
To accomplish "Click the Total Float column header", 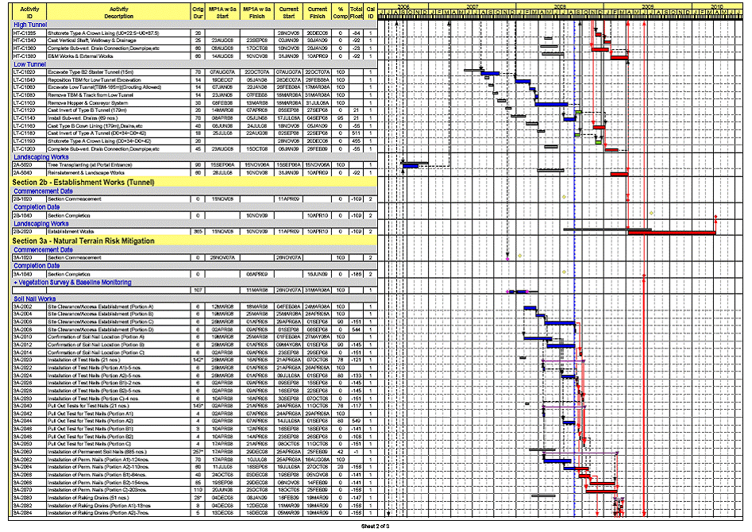I will point(356,11).
